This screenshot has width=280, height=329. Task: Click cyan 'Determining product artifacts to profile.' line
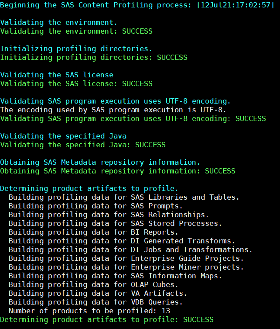pos(89,189)
